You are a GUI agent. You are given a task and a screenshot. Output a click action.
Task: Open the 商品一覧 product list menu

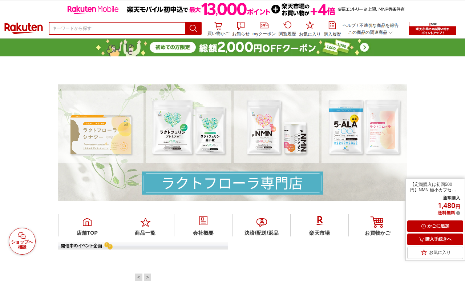click(x=145, y=226)
